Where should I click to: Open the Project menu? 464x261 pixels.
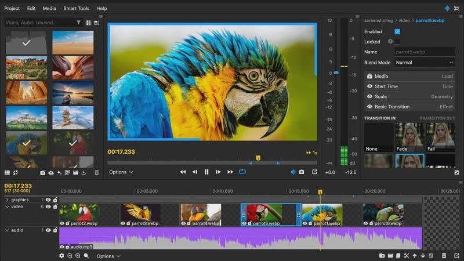tap(12, 8)
